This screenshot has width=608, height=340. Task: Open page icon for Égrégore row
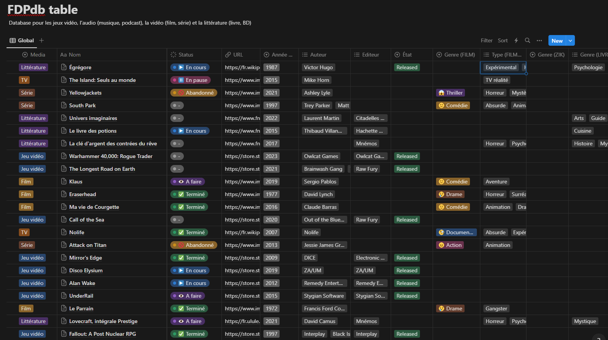click(x=64, y=67)
